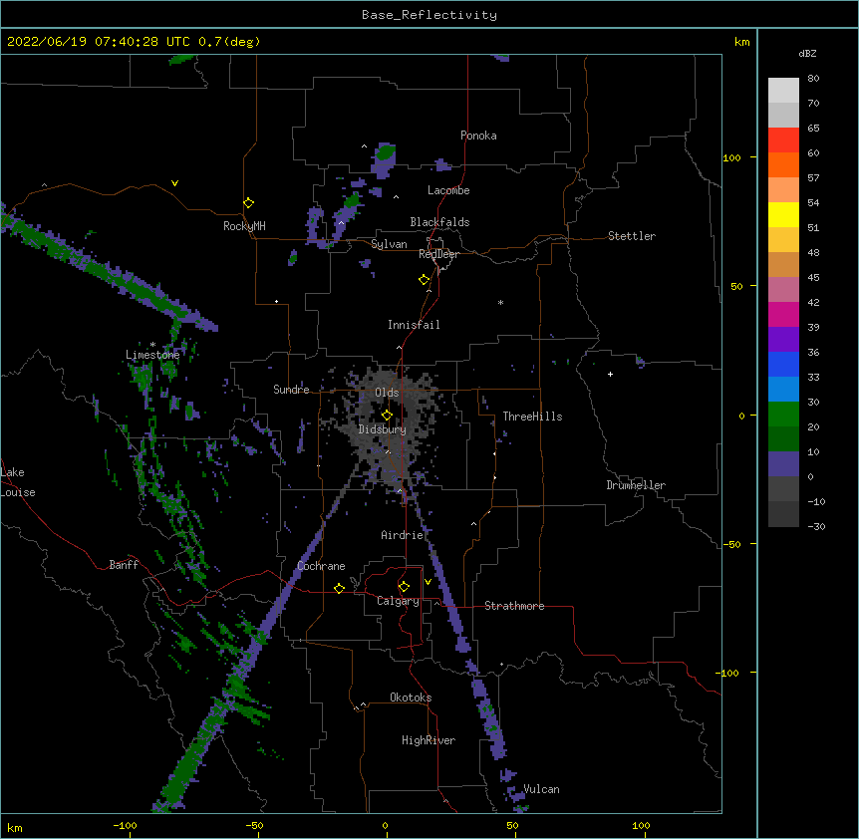Click the yellow V marker east of Calgary
This screenshot has height=839, width=859.
point(428,582)
